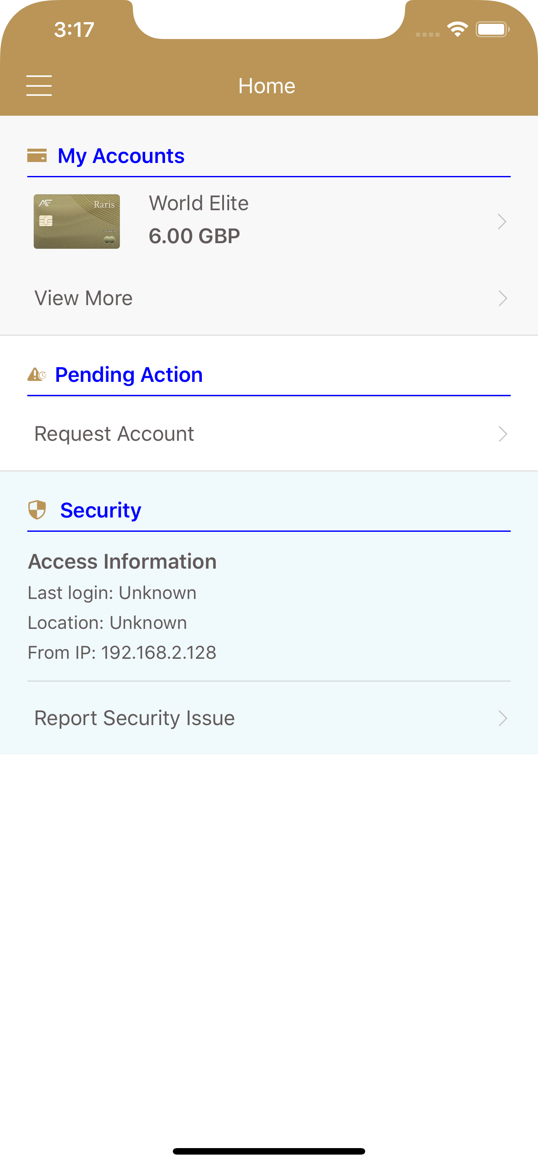Tap the Home title in header

[267, 86]
